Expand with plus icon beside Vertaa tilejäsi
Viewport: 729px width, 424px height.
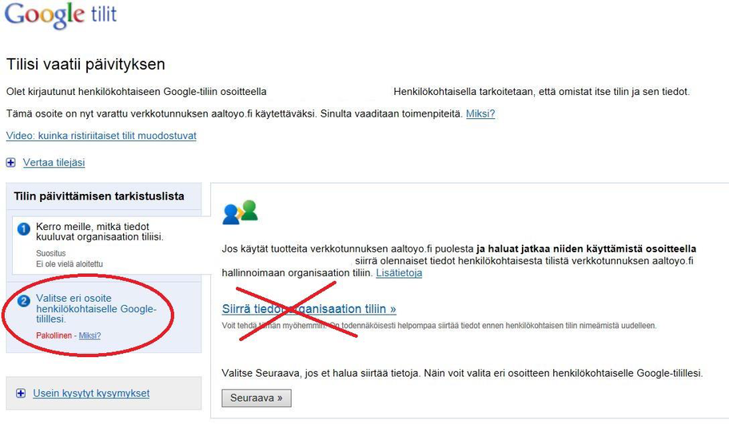click(x=11, y=163)
